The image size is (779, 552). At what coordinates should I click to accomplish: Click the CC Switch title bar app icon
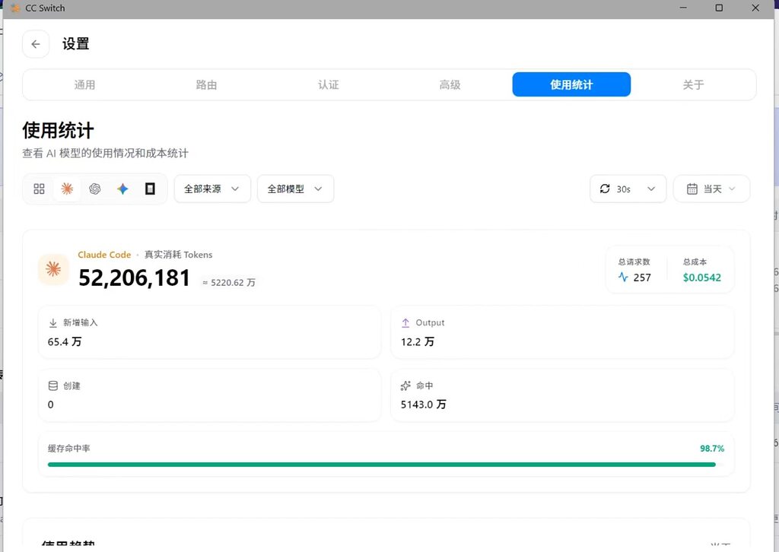15,8
